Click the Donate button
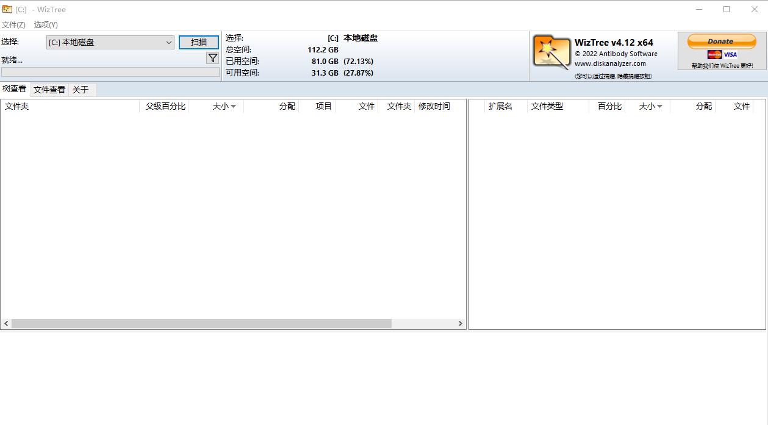Screen dimensions: 768x425 (721, 41)
